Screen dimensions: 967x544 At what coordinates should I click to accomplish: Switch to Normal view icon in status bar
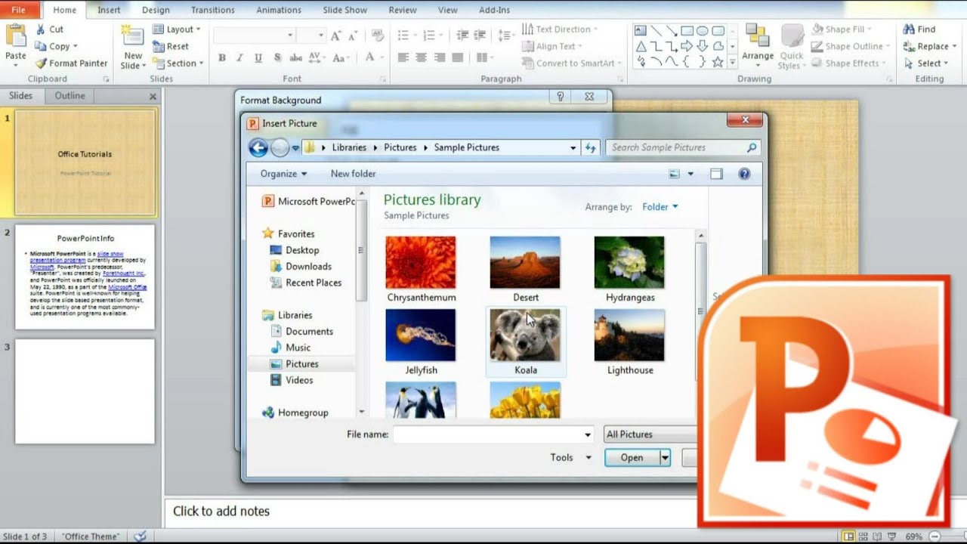[x=850, y=536]
